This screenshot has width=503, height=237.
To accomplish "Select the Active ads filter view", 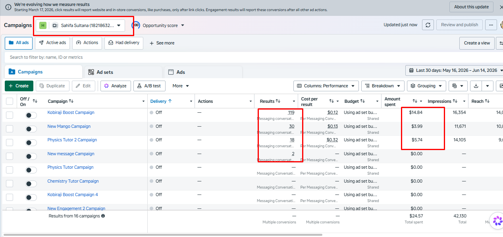I will (52, 43).
